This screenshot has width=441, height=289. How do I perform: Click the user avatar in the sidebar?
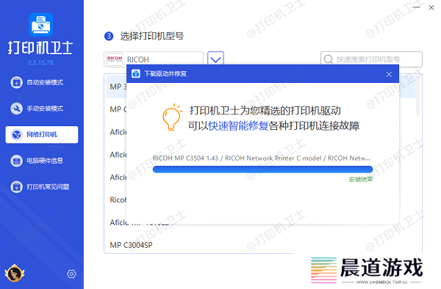(15, 274)
